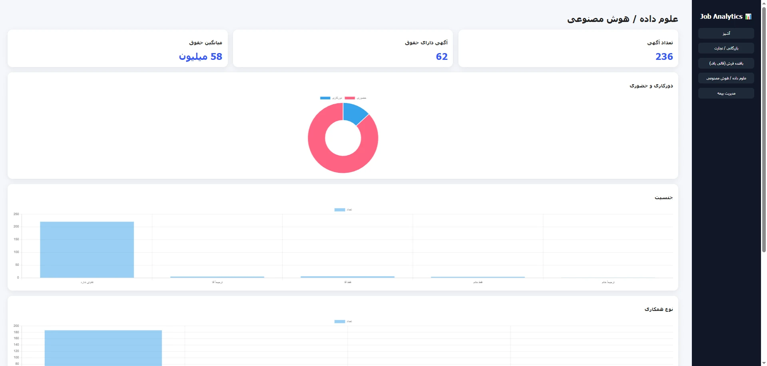The image size is (767, 366).
Task: Click the page heading علوم داده / هوش مصنوعی
Action: pos(622,19)
